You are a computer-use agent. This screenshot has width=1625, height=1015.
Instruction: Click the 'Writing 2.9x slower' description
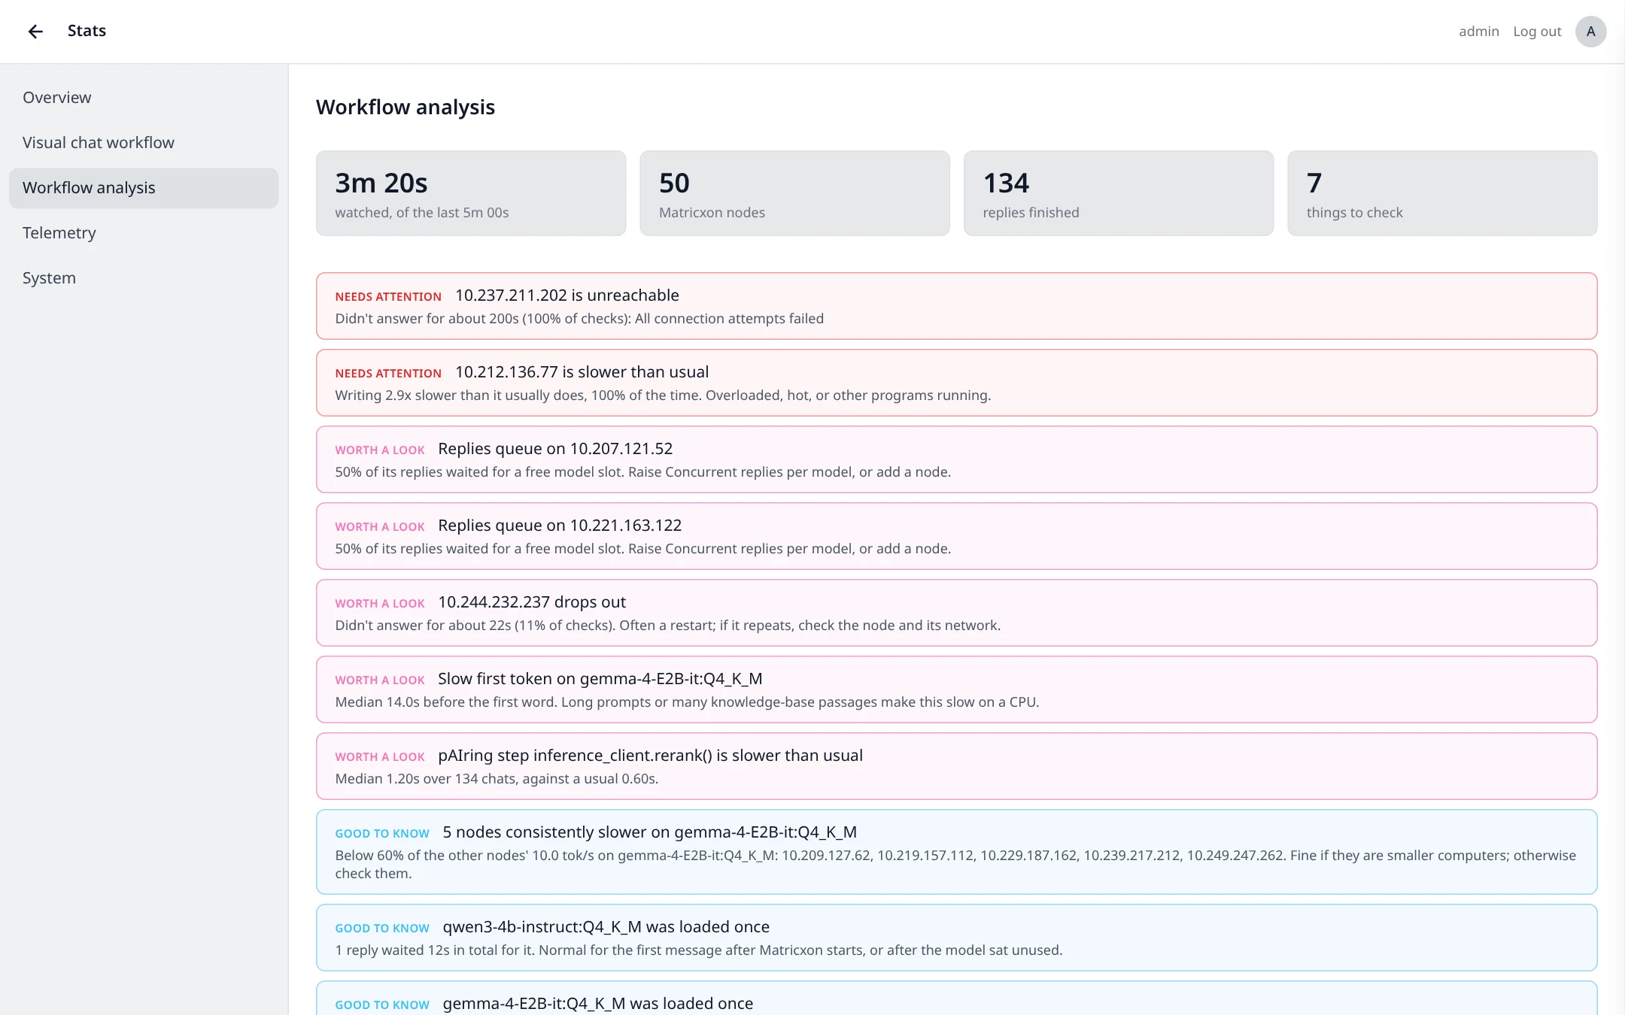click(x=663, y=395)
